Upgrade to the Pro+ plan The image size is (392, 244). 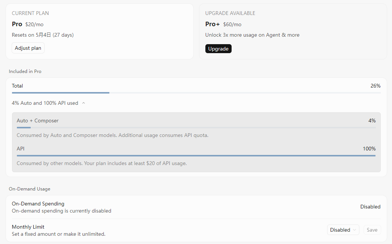pos(218,49)
